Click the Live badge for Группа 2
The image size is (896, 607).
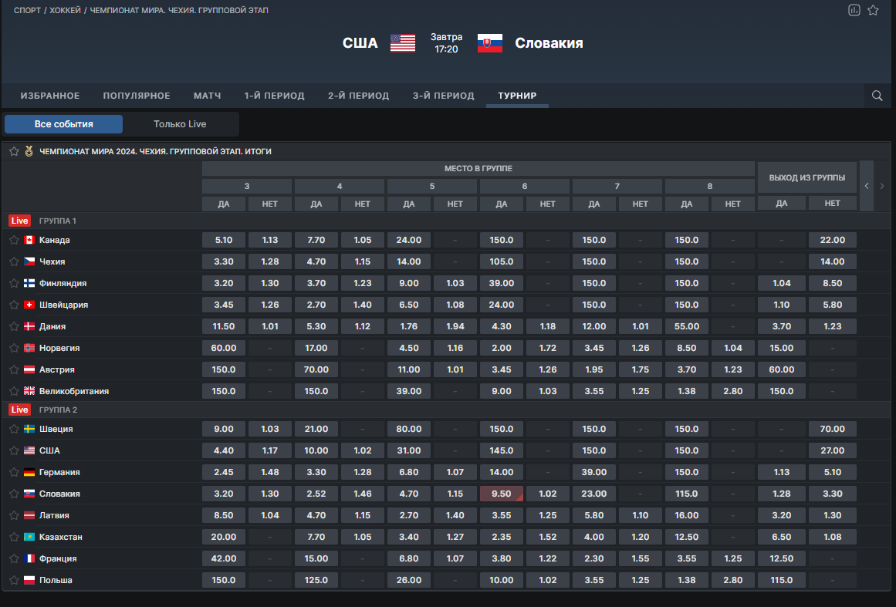pyautogui.click(x=19, y=410)
